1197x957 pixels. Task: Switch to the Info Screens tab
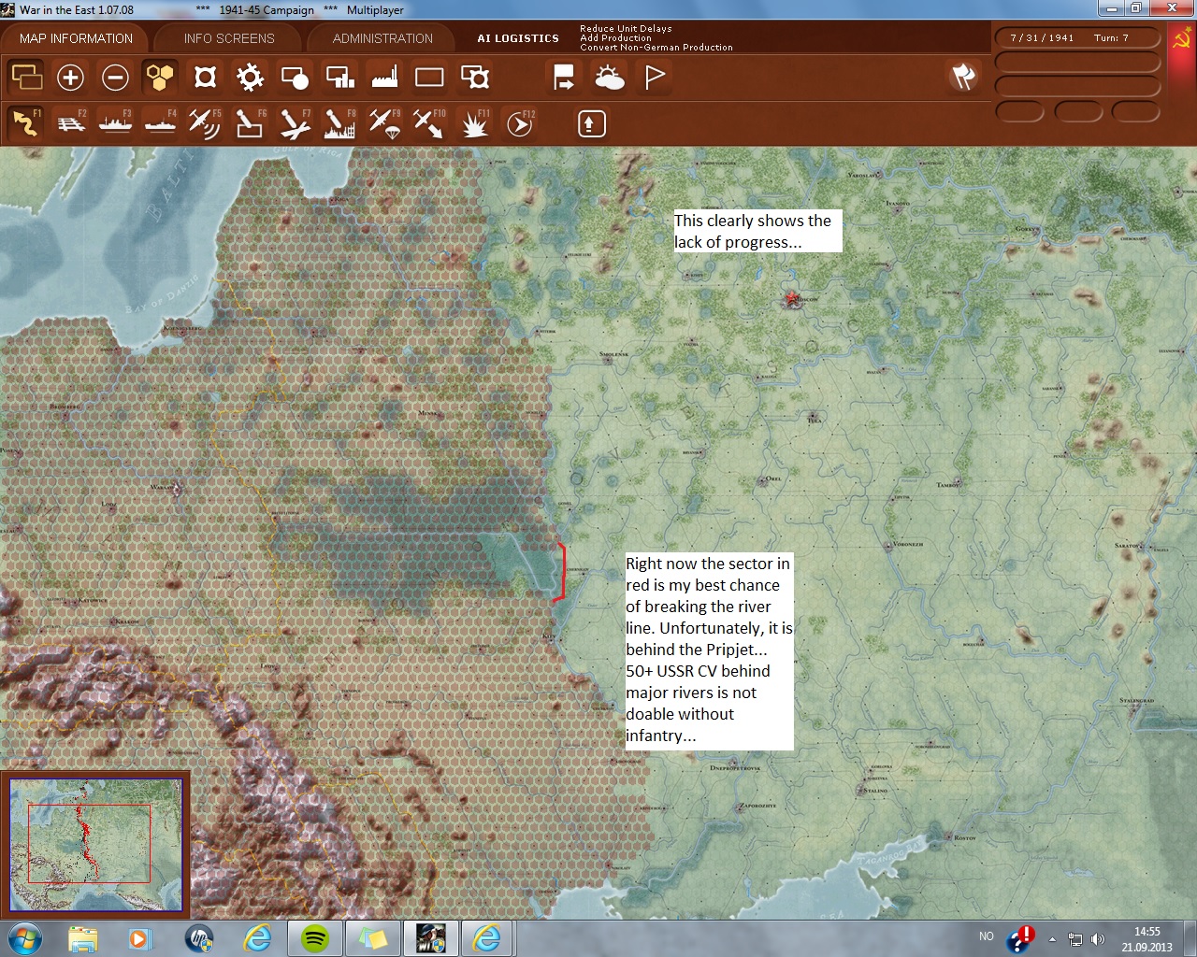coord(229,38)
